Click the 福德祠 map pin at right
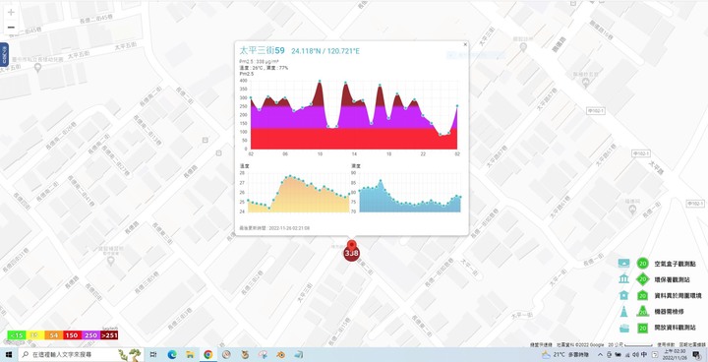708x362 pixels. click(x=632, y=210)
